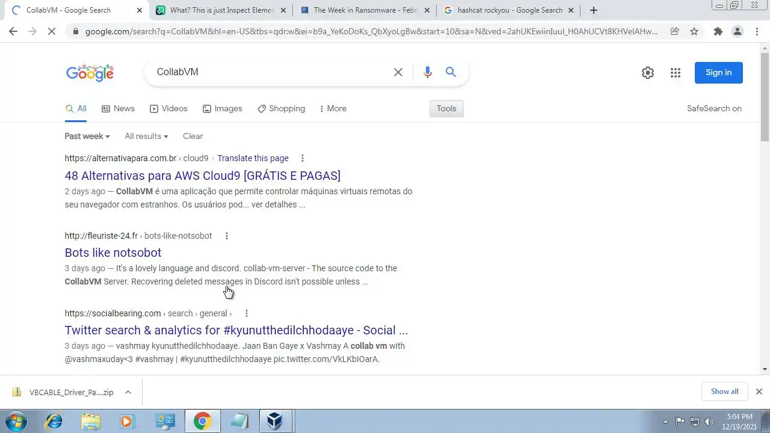Click Translate this page link
The height and width of the screenshot is (433, 770).
click(x=253, y=158)
